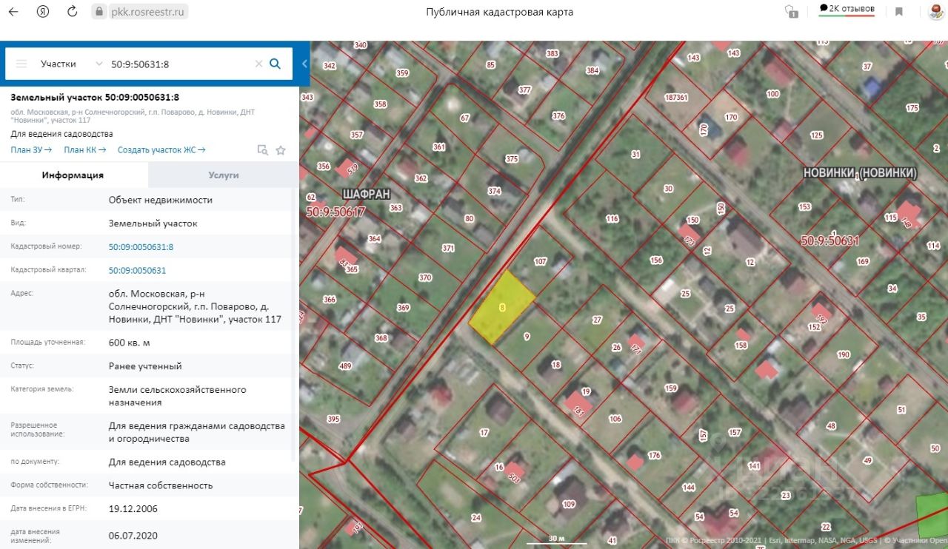Click the pkk.rosreestr.ru address bar
The height and width of the screenshot is (549, 948).
(x=139, y=12)
